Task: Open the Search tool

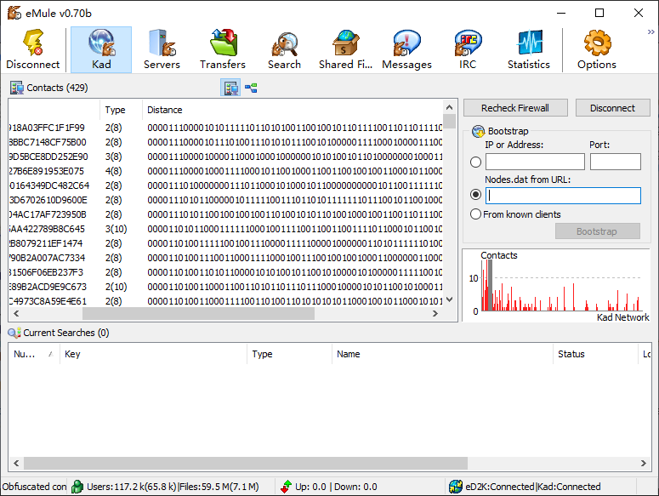Action: [x=284, y=49]
